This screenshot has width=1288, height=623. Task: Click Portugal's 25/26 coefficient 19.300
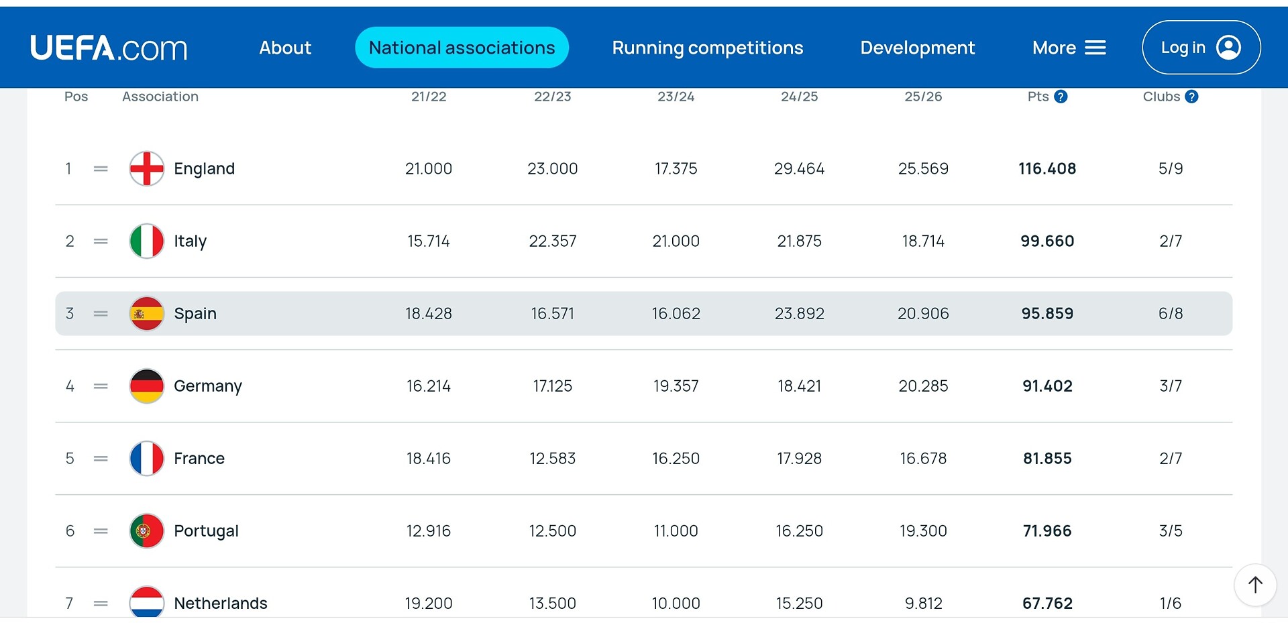coord(923,530)
